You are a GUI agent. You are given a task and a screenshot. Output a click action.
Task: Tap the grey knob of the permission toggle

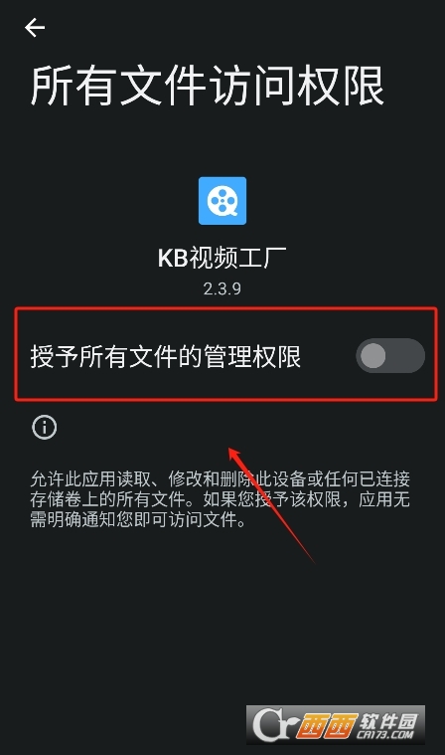point(372,356)
